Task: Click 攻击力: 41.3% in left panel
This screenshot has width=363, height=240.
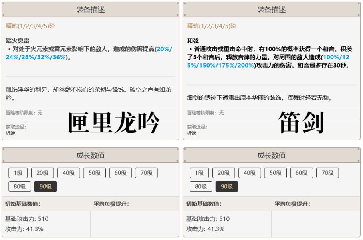Action: point(24,229)
